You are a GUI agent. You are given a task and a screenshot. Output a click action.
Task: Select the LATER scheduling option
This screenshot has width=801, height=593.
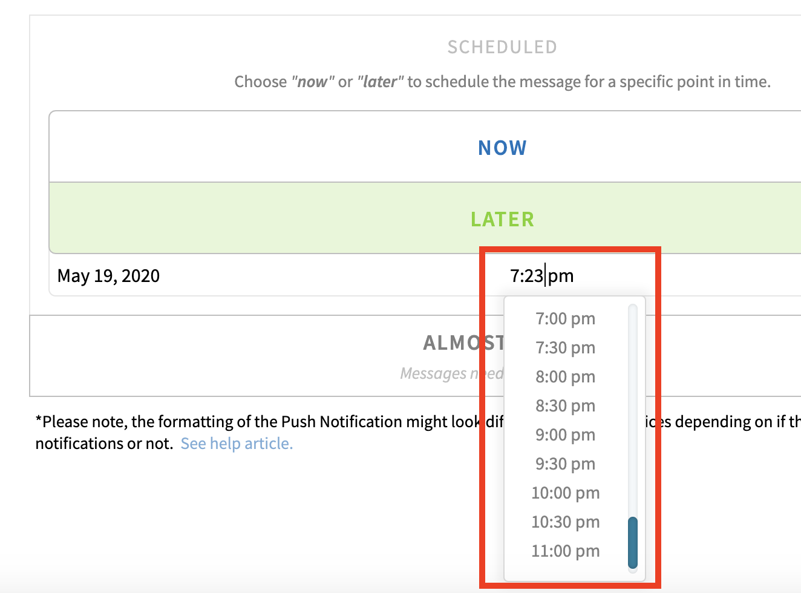point(502,218)
